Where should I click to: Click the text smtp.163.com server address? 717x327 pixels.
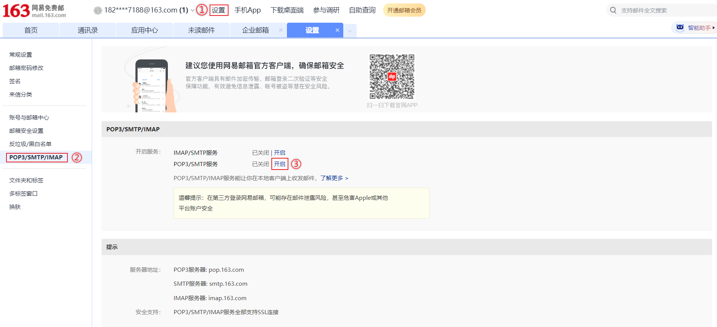228,284
